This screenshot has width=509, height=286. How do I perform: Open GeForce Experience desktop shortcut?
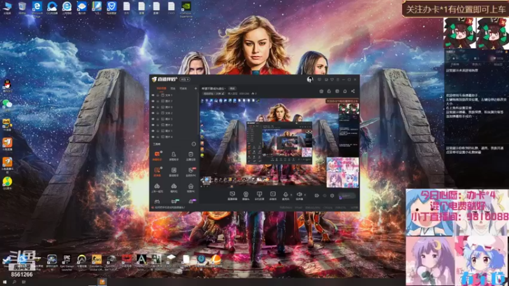186,9
